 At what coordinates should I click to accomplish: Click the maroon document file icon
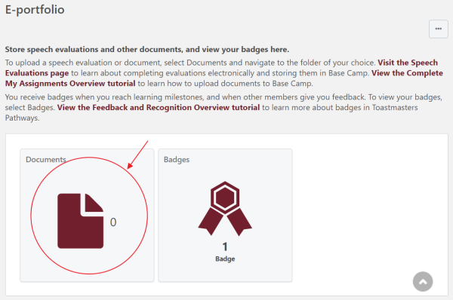click(x=80, y=221)
